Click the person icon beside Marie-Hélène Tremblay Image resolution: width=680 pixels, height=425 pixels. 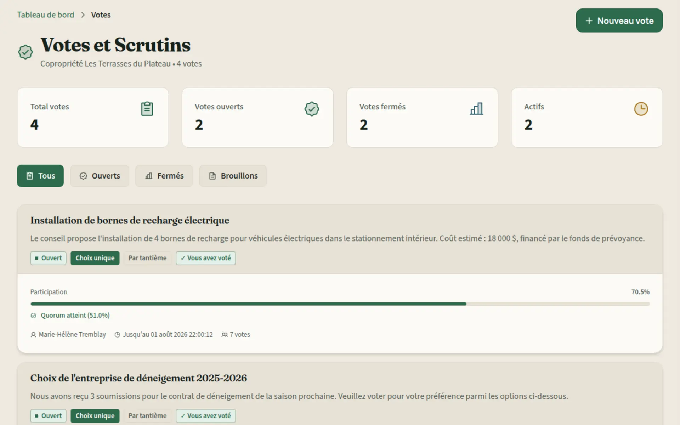[33, 335]
